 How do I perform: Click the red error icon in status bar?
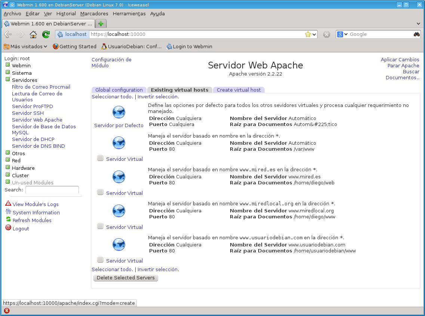(7, 311)
